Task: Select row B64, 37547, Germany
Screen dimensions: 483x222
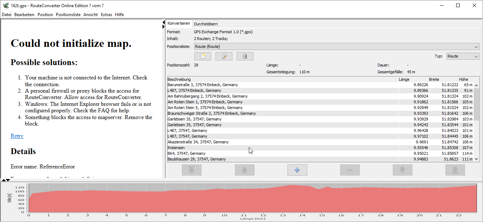Action: pos(320,153)
